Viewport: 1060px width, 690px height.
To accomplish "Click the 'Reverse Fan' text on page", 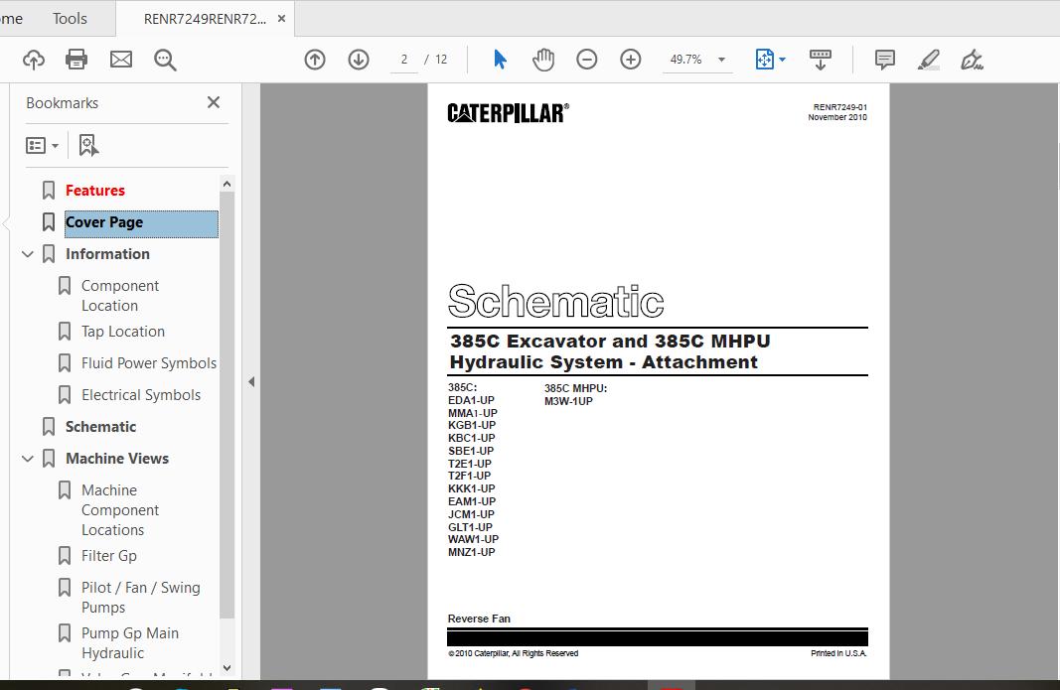I will pos(479,620).
